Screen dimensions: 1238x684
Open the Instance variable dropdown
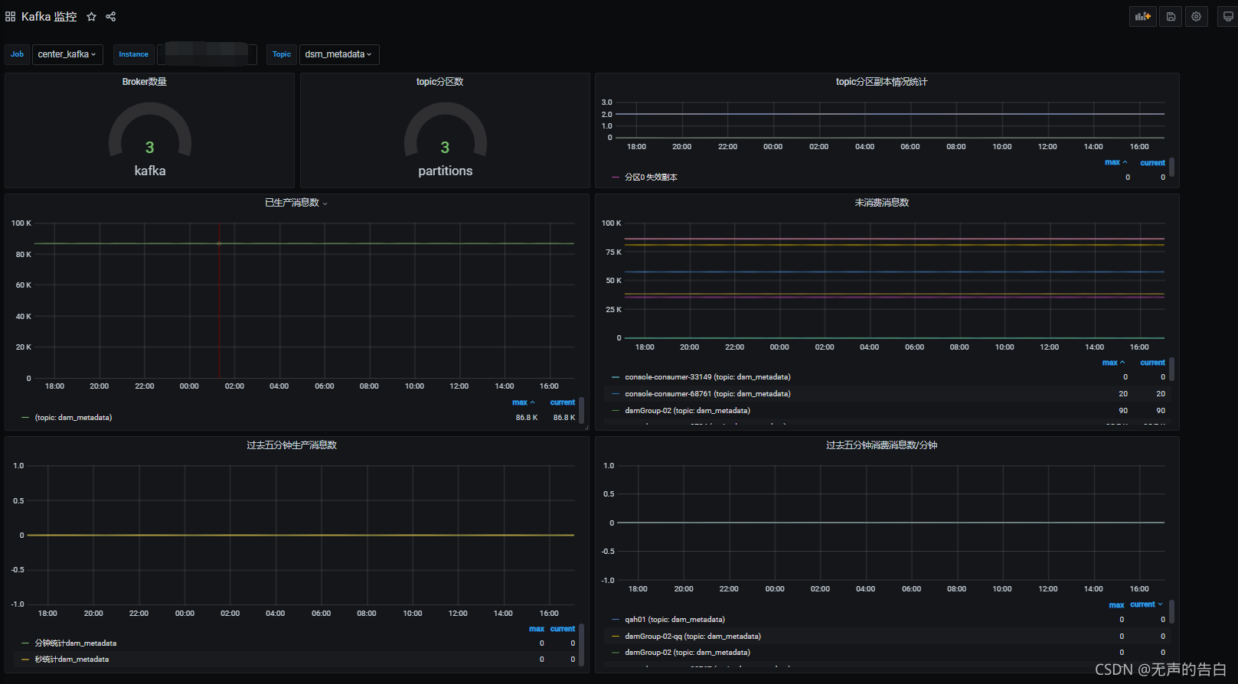(207, 54)
